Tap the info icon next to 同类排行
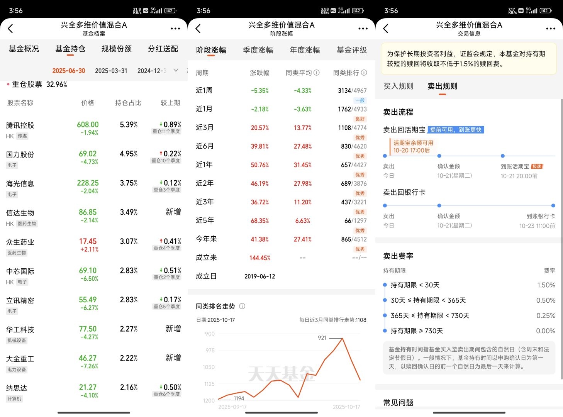The height and width of the screenshot is (417, 563). point(364,73)
